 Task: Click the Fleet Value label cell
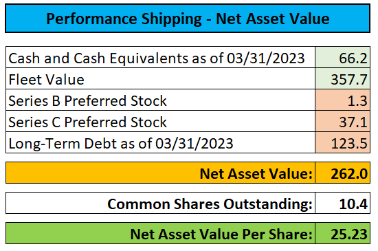161,78
